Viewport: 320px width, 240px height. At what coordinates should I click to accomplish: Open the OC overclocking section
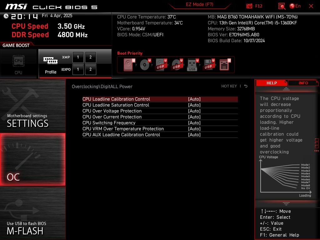pos(32,159)
